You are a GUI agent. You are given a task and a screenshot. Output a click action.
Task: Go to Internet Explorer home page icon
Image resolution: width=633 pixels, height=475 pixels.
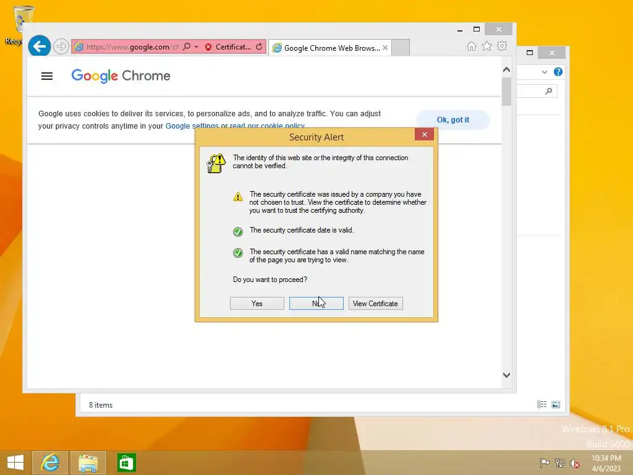click(x=471, y=46)
